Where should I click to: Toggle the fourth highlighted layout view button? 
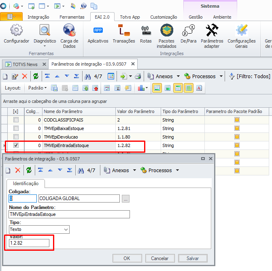point(189,88)
